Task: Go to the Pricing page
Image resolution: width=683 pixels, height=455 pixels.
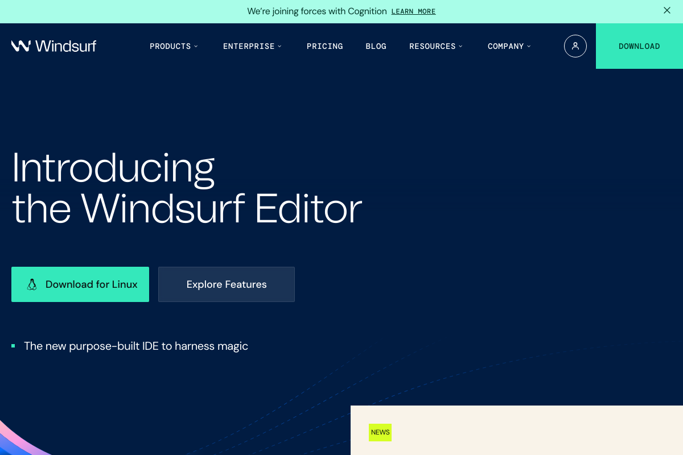Action: (325, 46)
